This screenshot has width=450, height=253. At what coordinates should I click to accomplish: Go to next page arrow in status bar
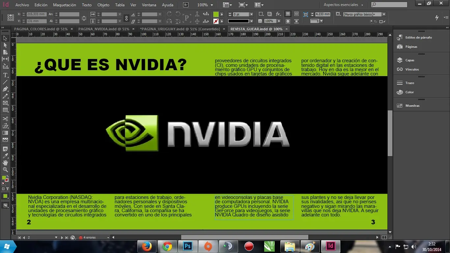(62, 238)
